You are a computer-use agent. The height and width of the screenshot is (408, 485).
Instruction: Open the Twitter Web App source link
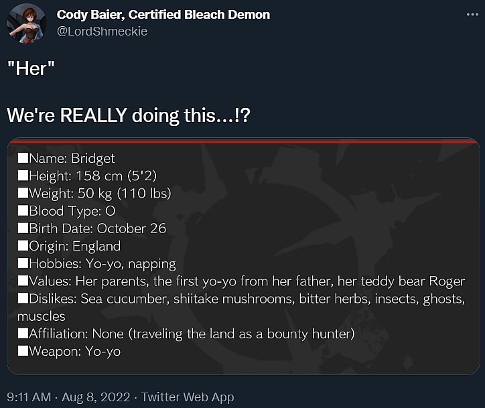[188, 397]
